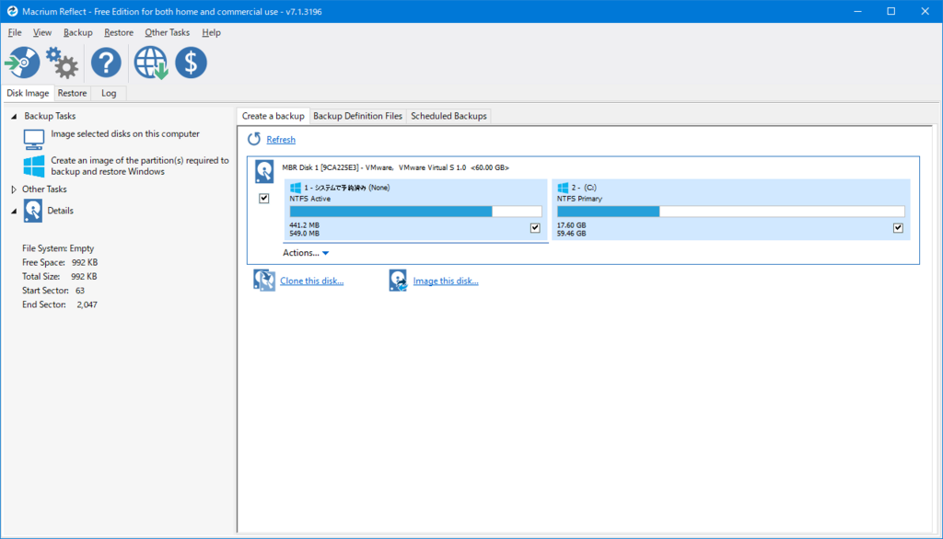Switch to the Restore tab below toolbar
The image size is (943, 539).
(72, 93)
